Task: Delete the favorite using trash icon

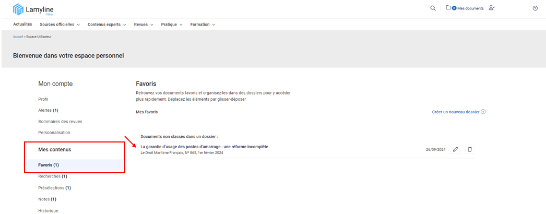Action: 470,150
